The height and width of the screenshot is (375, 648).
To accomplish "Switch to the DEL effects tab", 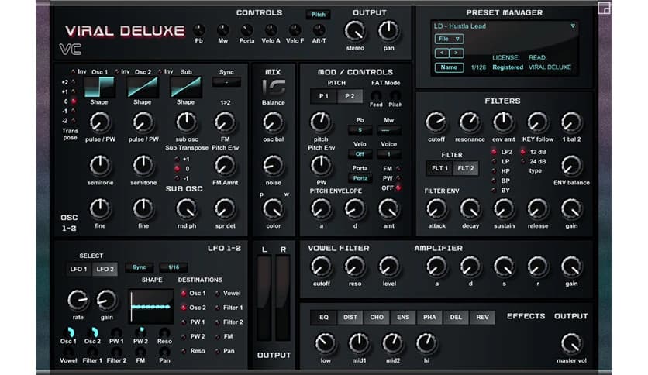I will (x=456, y=317).
